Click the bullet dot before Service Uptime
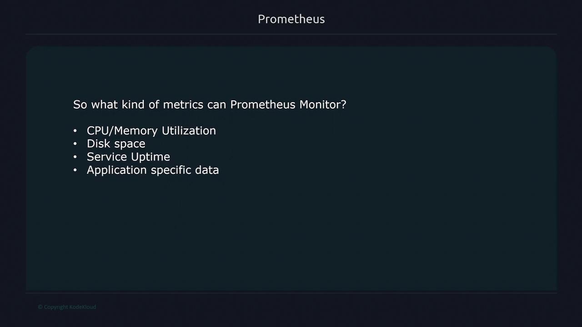The width and height of the screenshot is (582, 327). click(x=75, y=158)
